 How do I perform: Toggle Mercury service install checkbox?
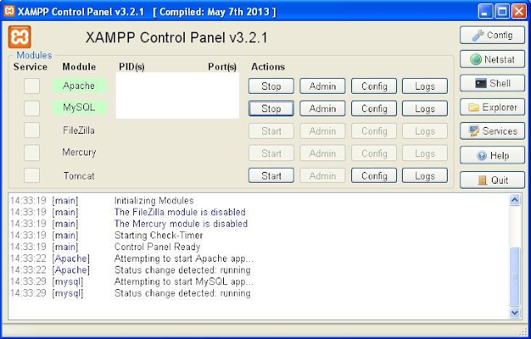[x=32, y=153]
